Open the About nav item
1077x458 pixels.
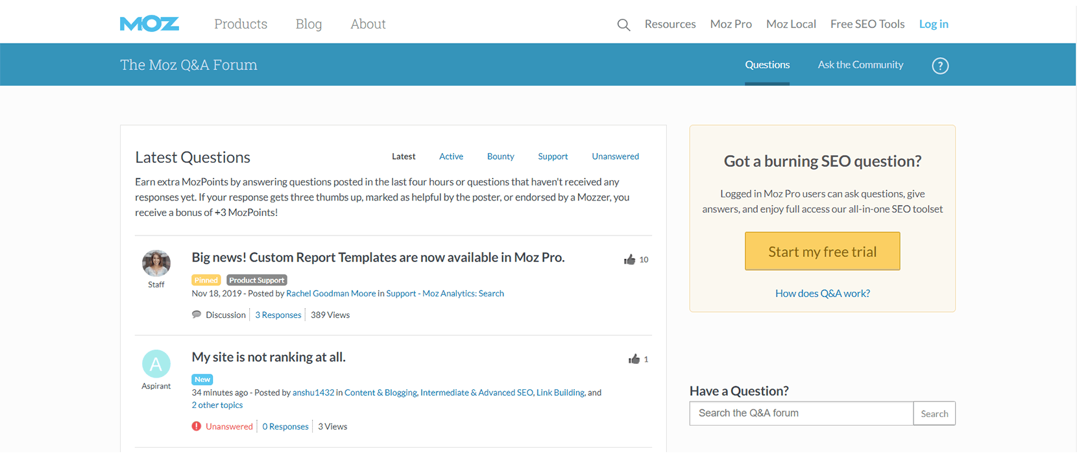coord(368,24)
